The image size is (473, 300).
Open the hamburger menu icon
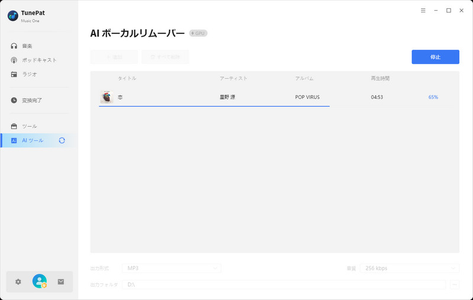(x=423, y=11)
